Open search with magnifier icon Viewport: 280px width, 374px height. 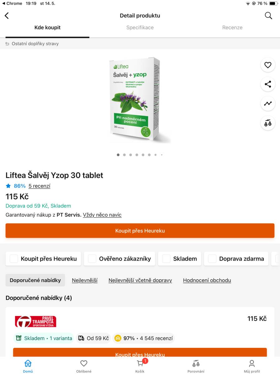(268, 16)
